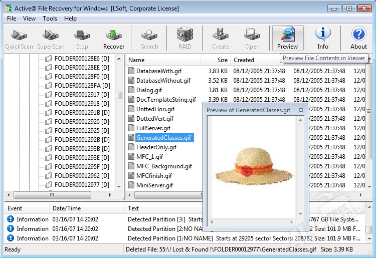Click the folder tree vertical scrollbar thumb

click(x=118, y=95)
